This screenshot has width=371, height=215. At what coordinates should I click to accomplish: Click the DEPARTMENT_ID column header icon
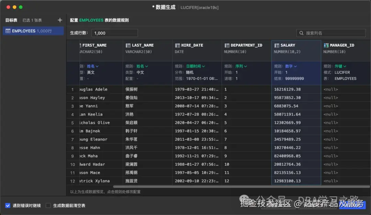coord(226,45)
